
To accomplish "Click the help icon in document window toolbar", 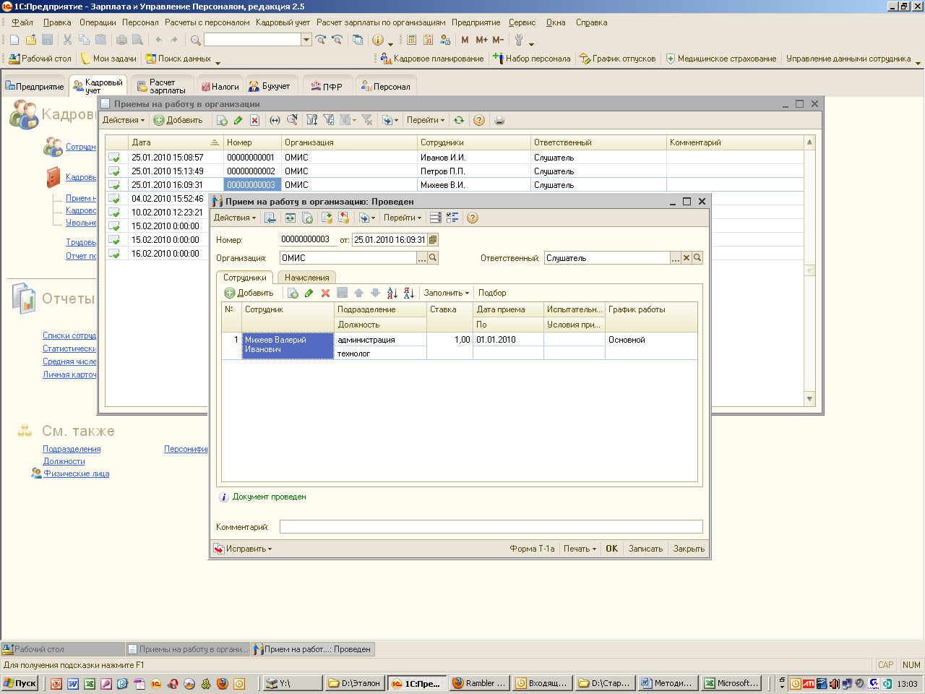I will tap(473, 218).
